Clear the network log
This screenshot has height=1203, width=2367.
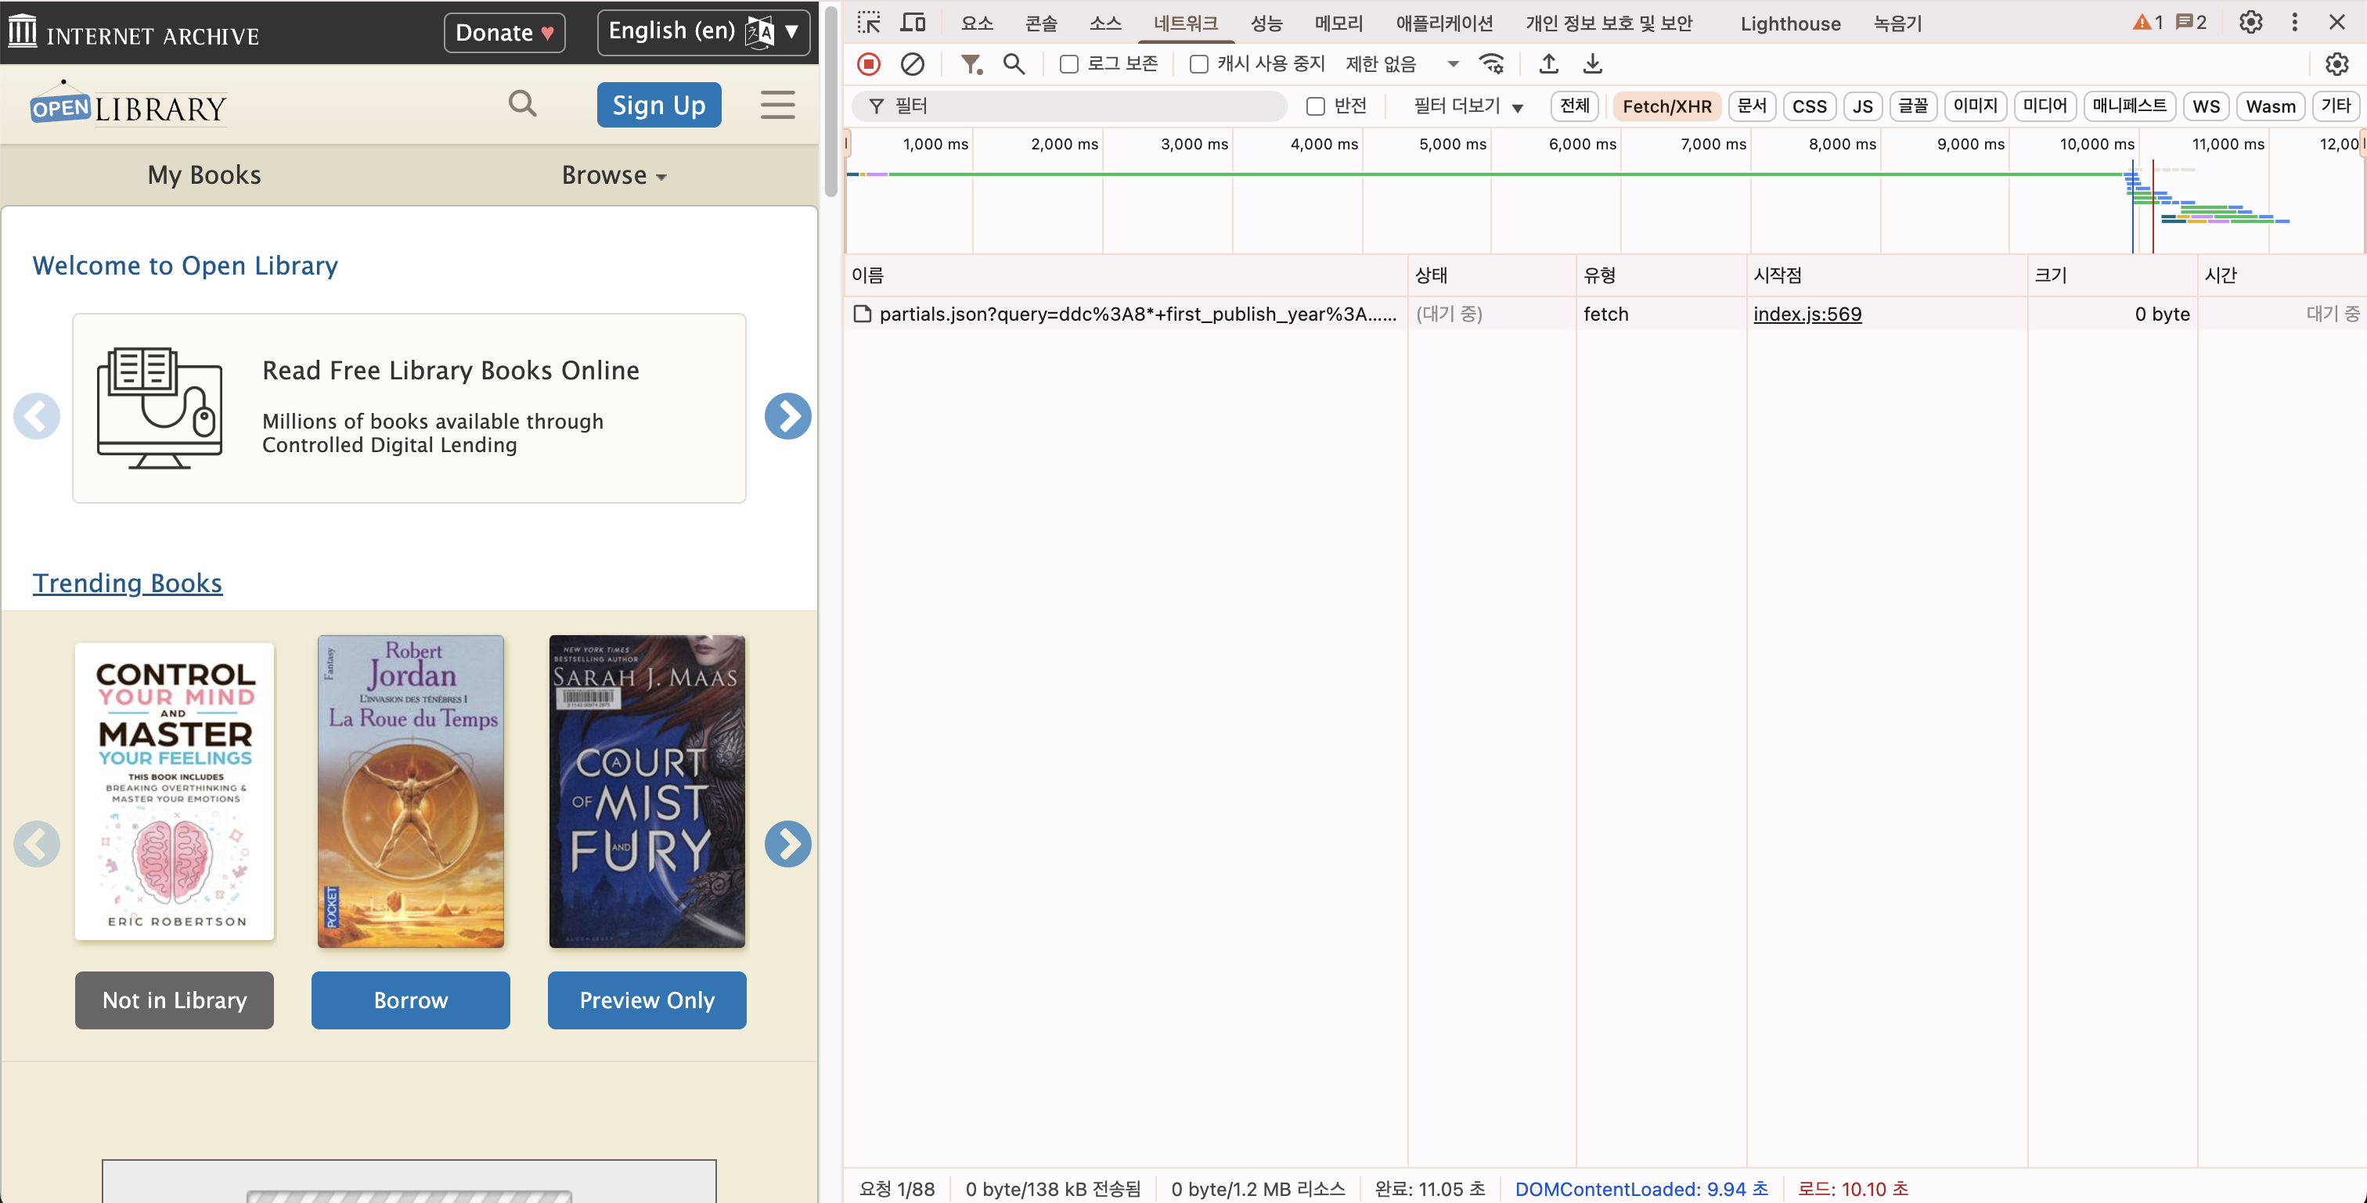pyautogui.click(x=913, y=64)
